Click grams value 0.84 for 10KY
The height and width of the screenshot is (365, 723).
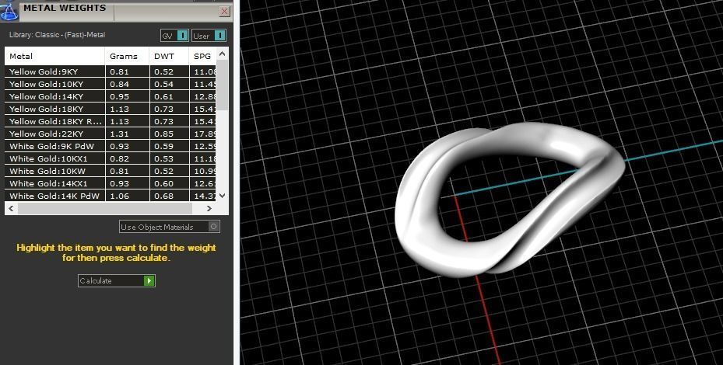click(x=119, y=84)
